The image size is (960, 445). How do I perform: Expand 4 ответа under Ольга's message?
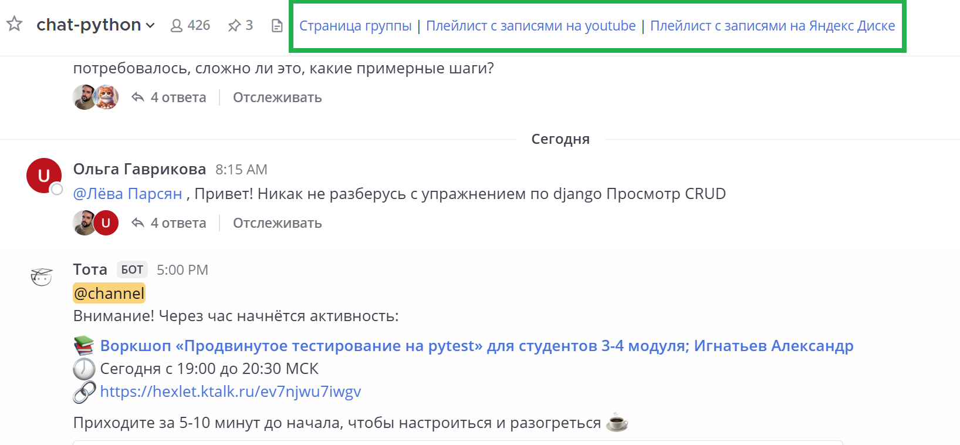click(178, 223)
